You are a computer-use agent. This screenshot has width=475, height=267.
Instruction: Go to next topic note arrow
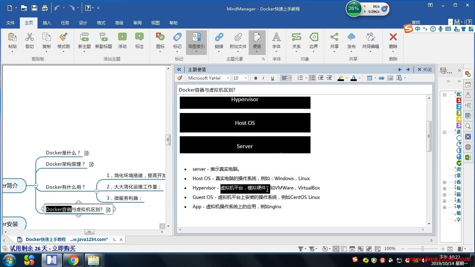(x=408, y=70)
